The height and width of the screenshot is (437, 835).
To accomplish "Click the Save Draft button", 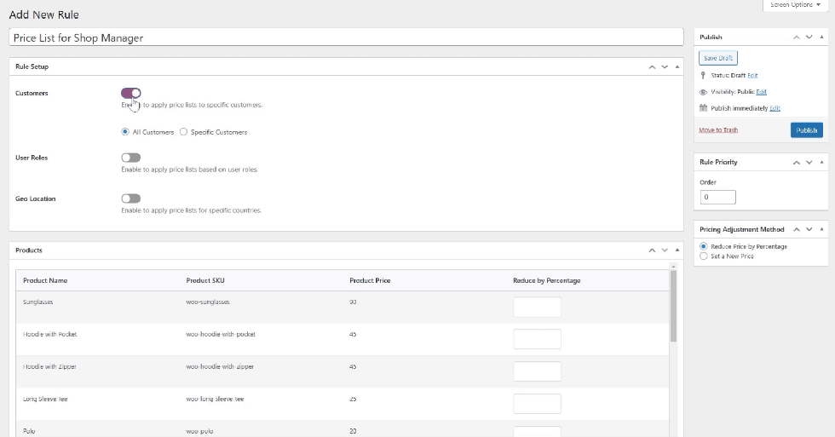I will (717, 58).
